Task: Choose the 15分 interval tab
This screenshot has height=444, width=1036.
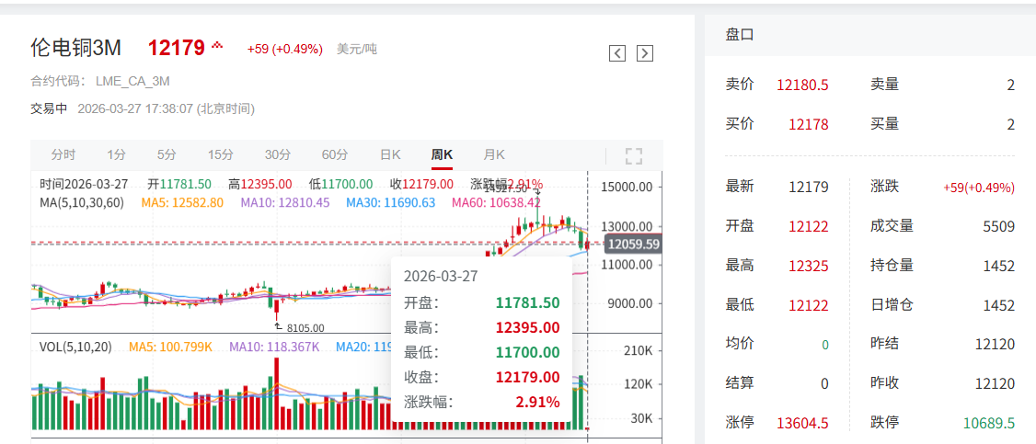Action: point(220,154)
